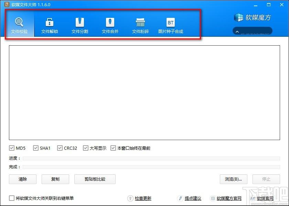Maximize the 软媒文件大师 window
The image size is (289, 206).
pos(269,5)
